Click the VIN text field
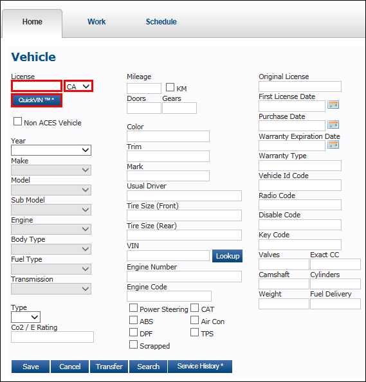The height and width of the screenshot is (382, 366). click(168, 256)
